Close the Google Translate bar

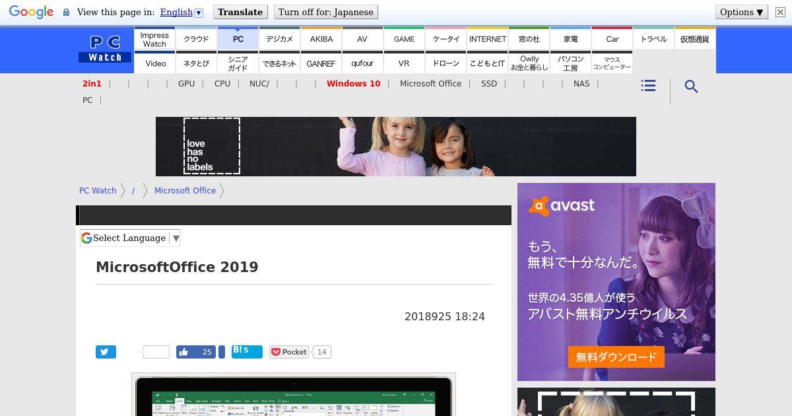[x=780, y=12]
